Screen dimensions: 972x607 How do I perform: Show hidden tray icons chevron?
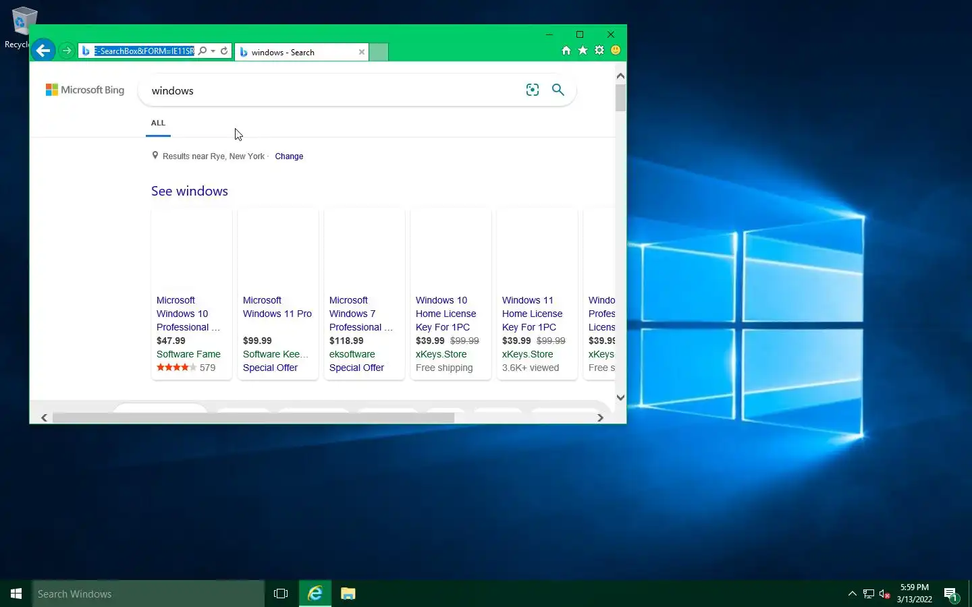coord(852,594)
